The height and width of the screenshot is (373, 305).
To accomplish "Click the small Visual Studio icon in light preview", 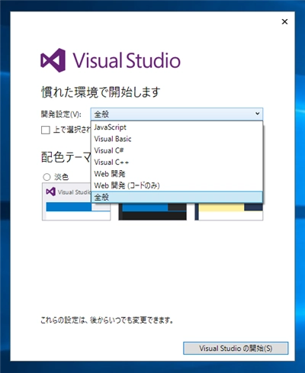I will pyautogui.click(x=50, y=191).
